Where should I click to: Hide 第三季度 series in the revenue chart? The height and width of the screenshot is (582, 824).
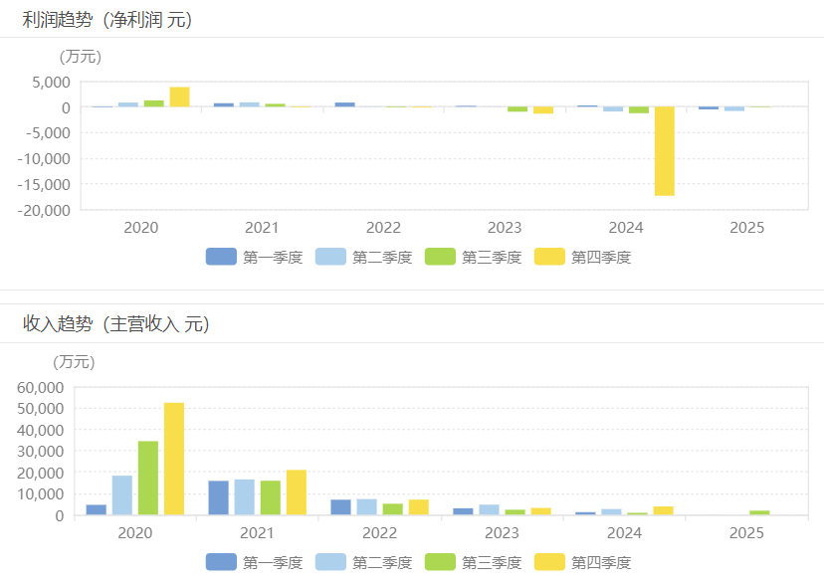click(x=473, y=562)
